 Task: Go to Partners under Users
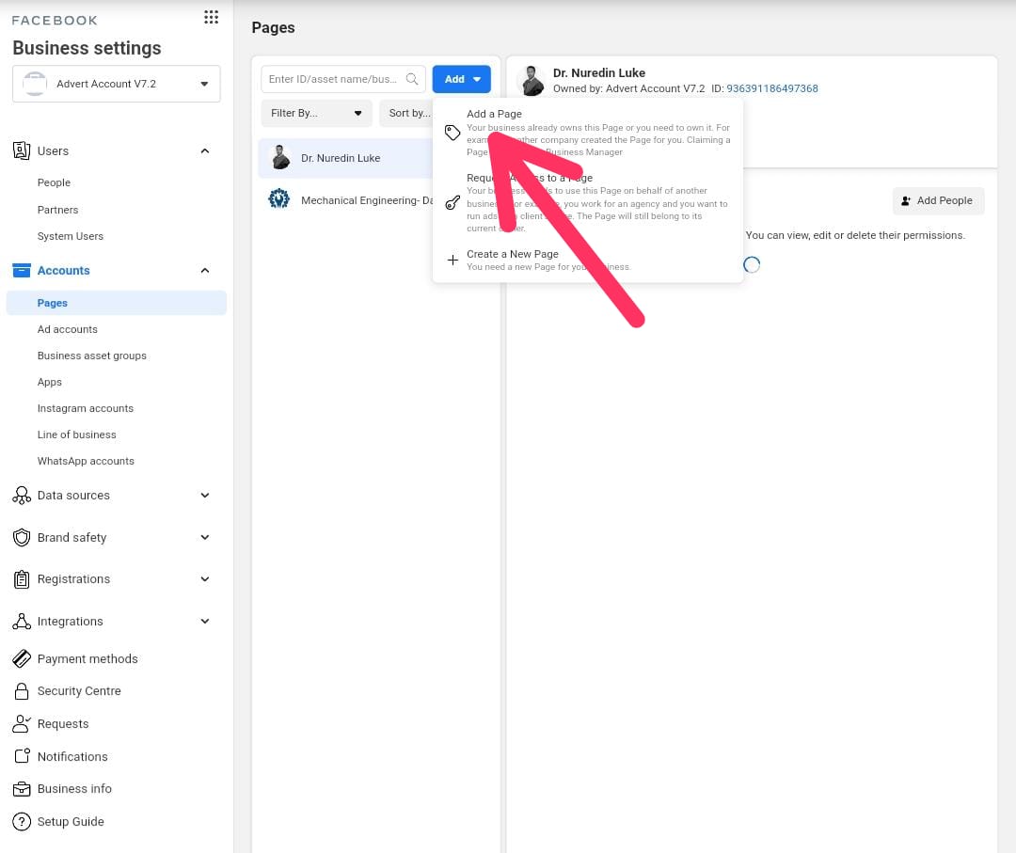57,210
